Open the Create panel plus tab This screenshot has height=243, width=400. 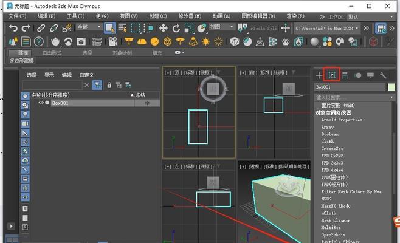pos(319,75)
